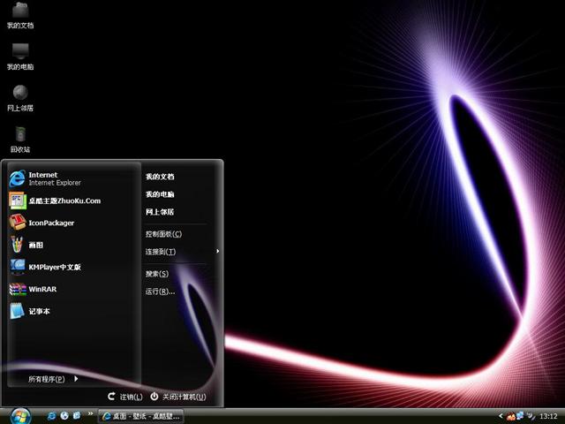Switch to the 桌面 - 壁纸 taskbar window

(141, 415)
